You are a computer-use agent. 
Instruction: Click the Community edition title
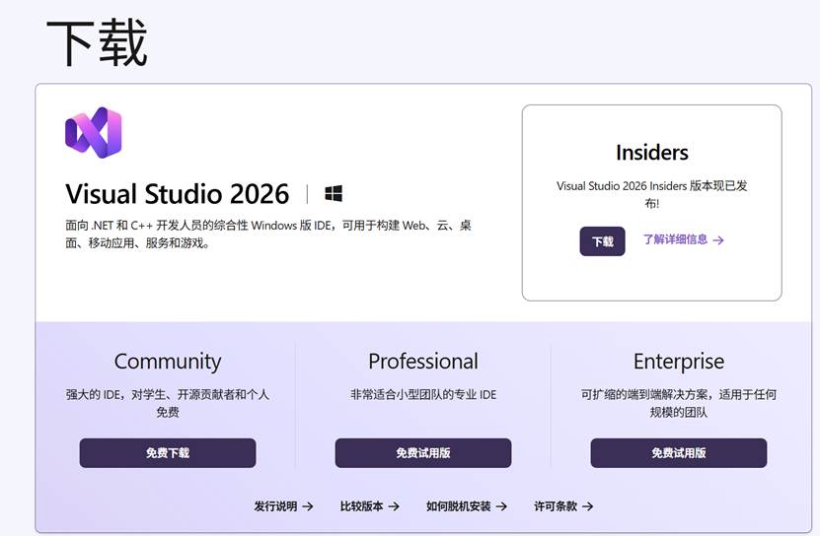coord(168,362)
